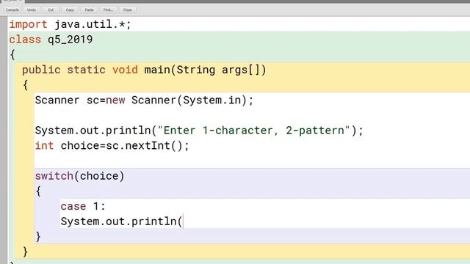The height and width of the screenshot is (264, 470).
Task: Undo the last edit with Undo button
Action: [x=32, y=10]
